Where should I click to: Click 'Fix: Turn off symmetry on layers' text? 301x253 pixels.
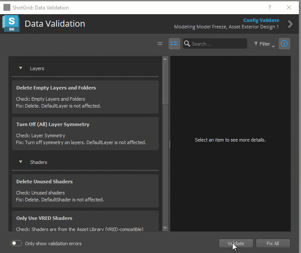pos(50,142)
